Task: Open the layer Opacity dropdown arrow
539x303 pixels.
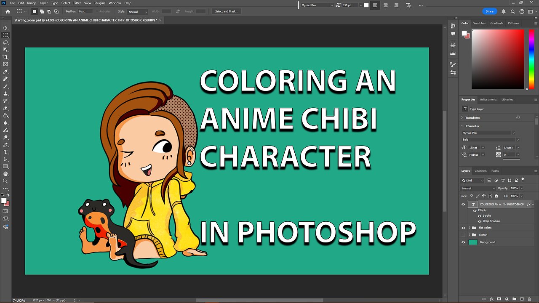Action: click(522, 188)
